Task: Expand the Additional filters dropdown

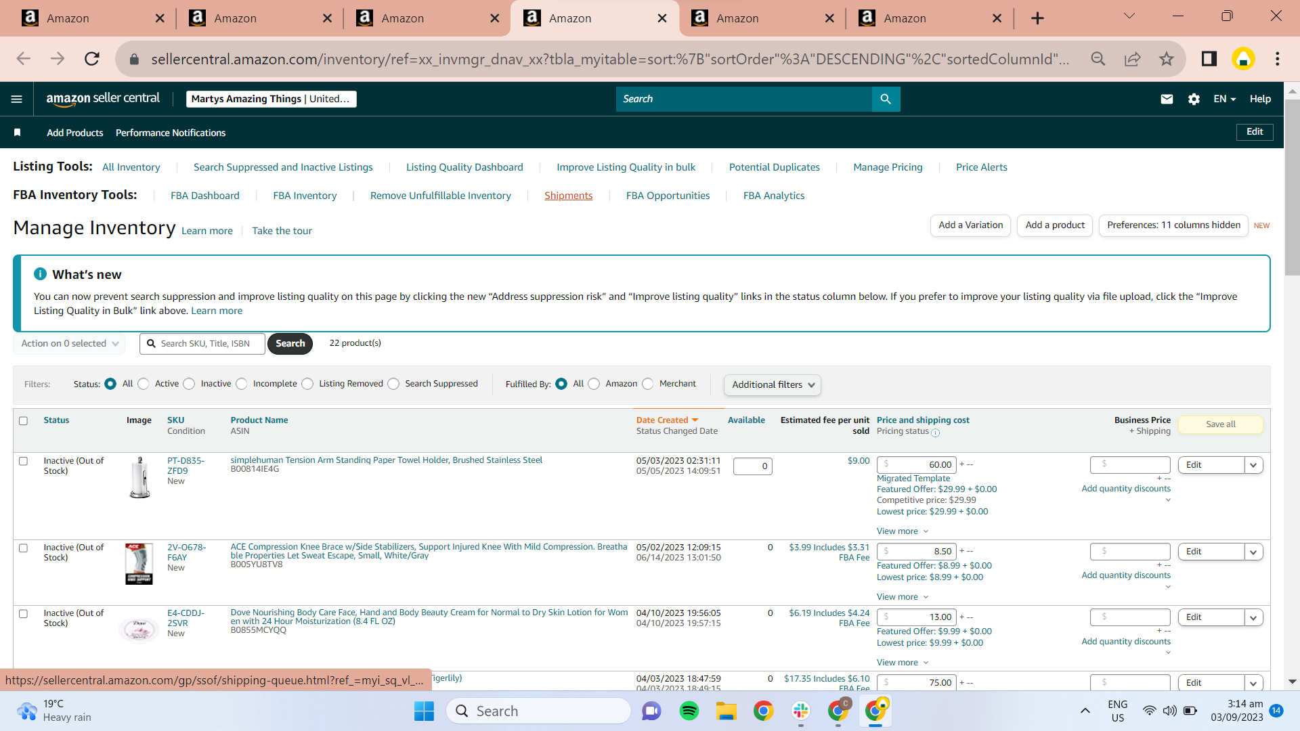Action: point(773,384)
